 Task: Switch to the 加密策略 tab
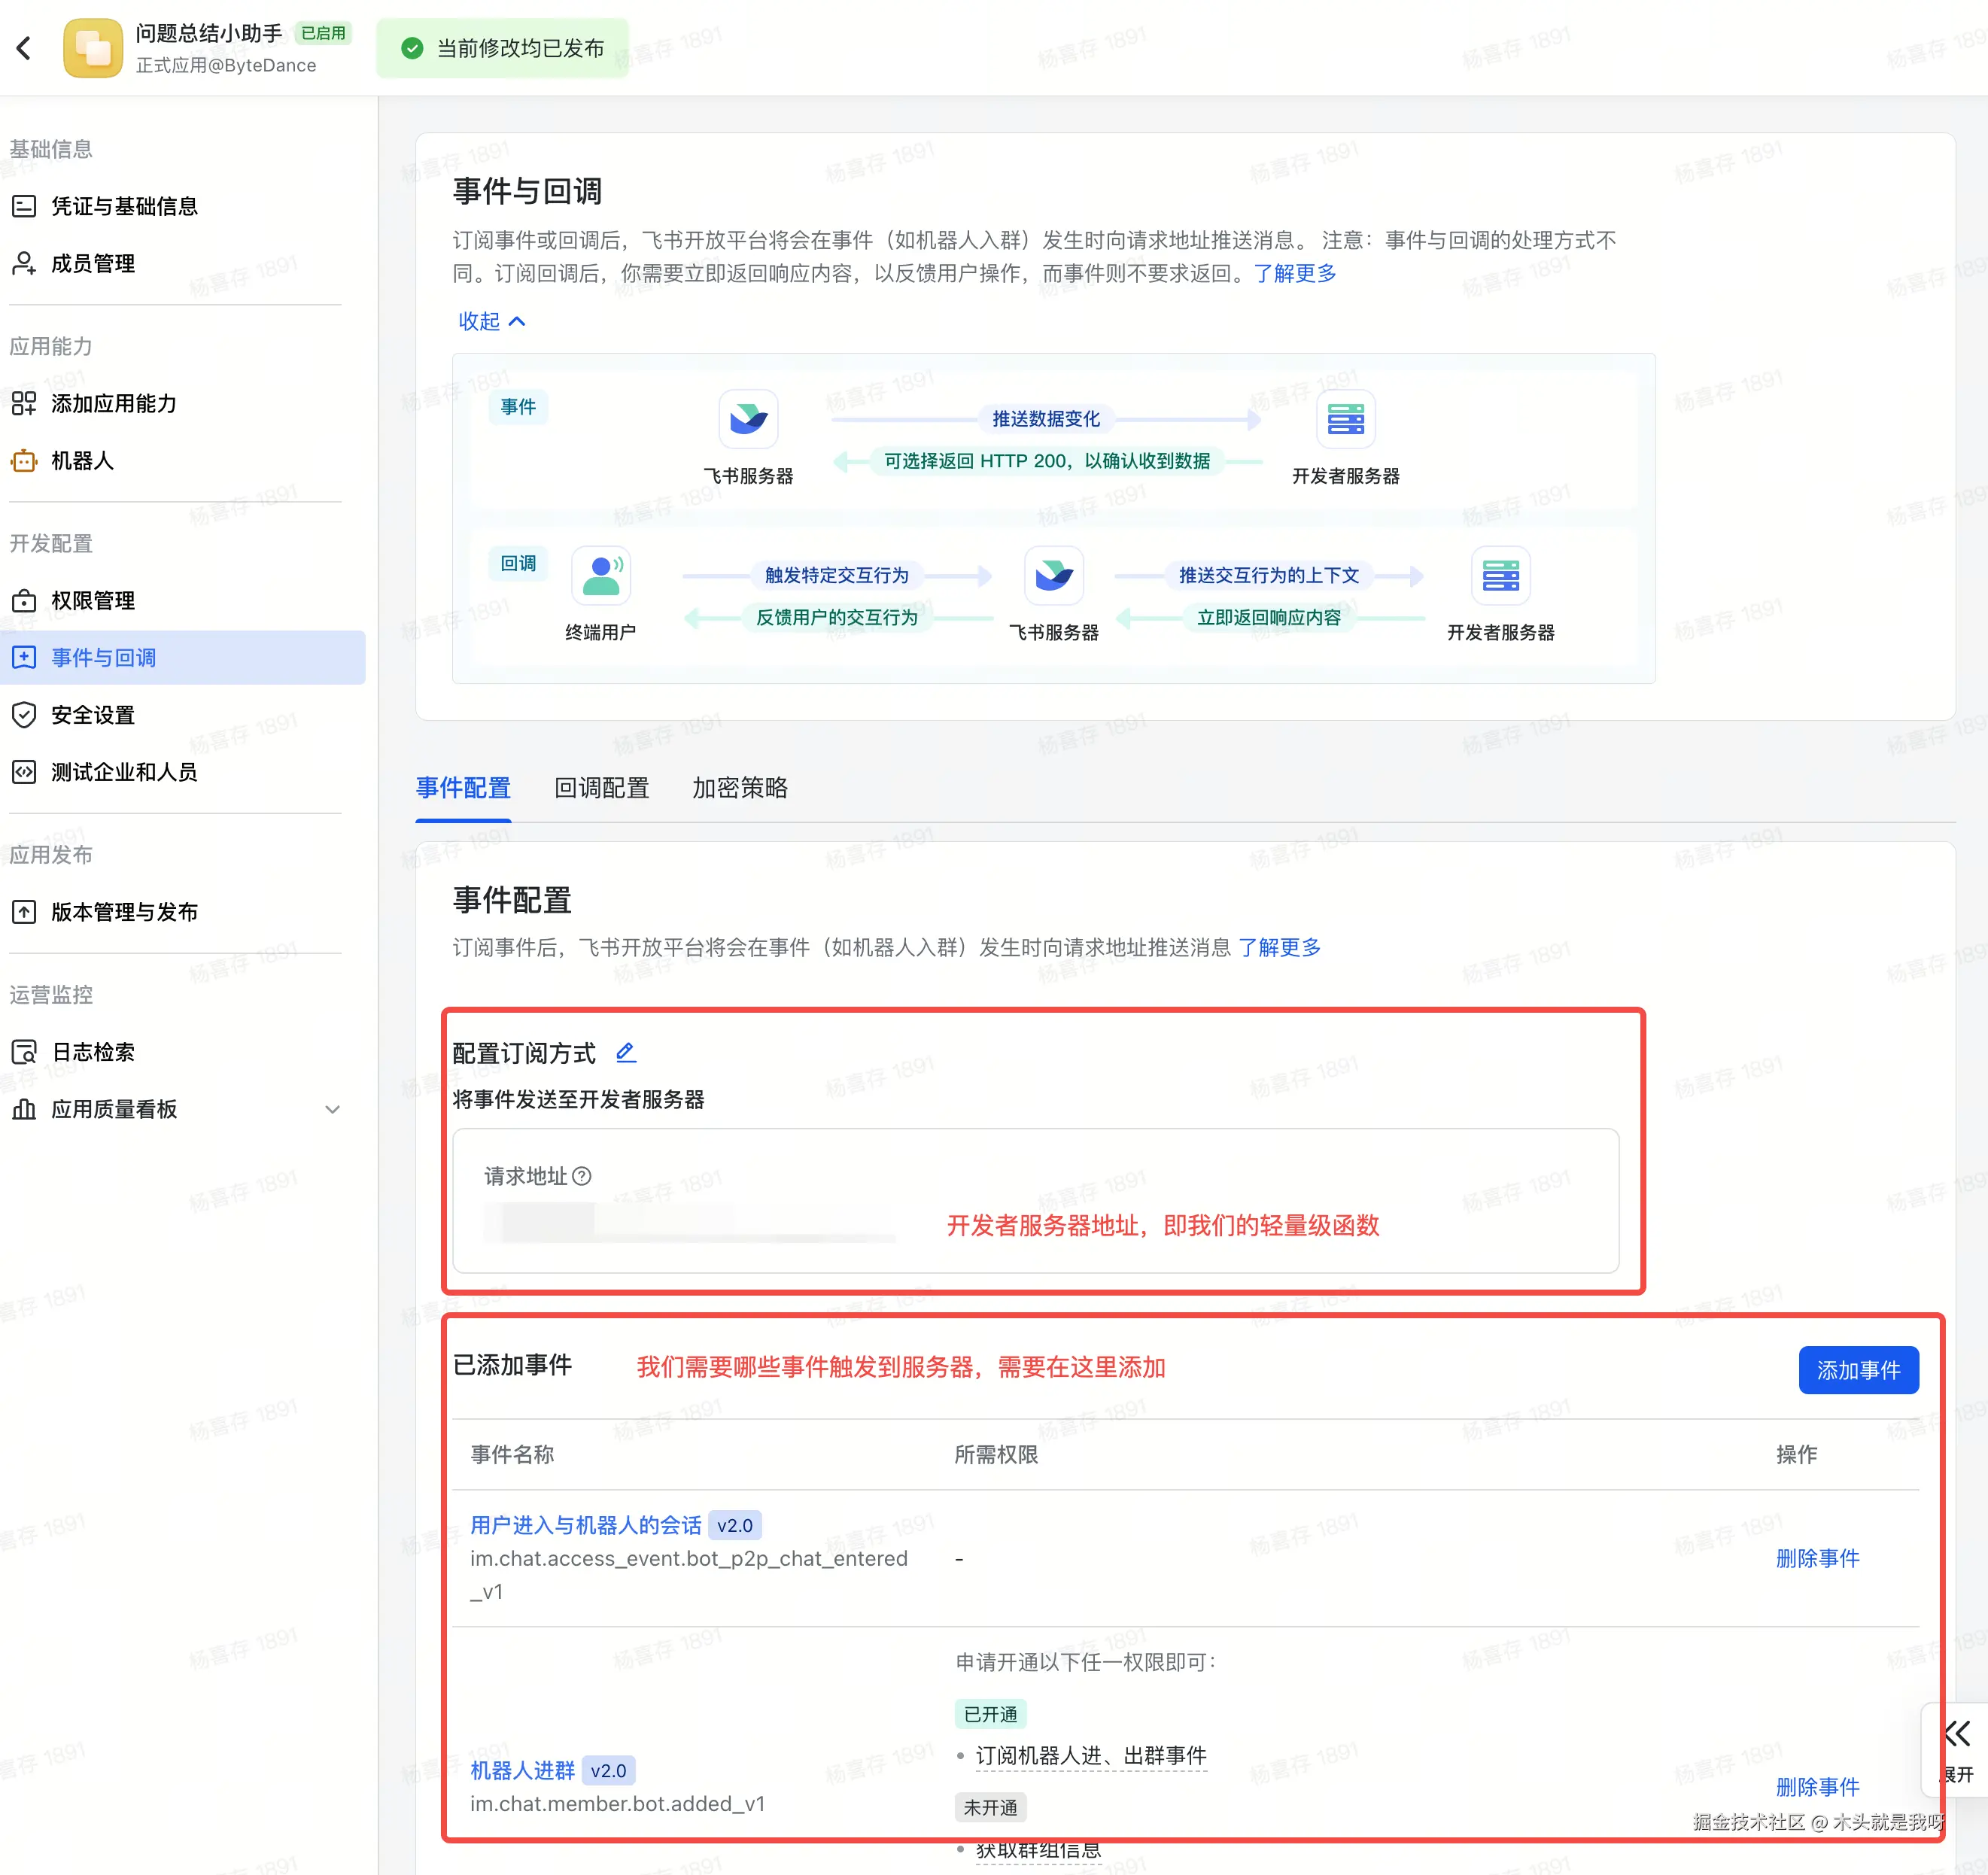[739, 788]
